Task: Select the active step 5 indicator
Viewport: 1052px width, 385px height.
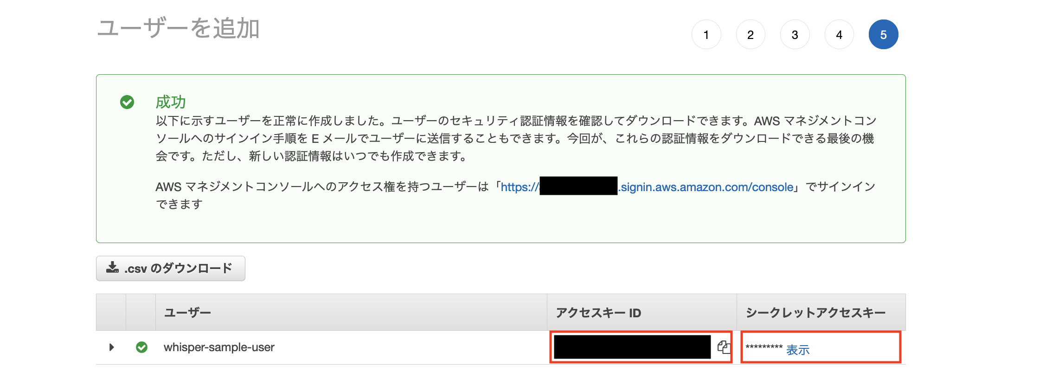Action: pos(884,34)
